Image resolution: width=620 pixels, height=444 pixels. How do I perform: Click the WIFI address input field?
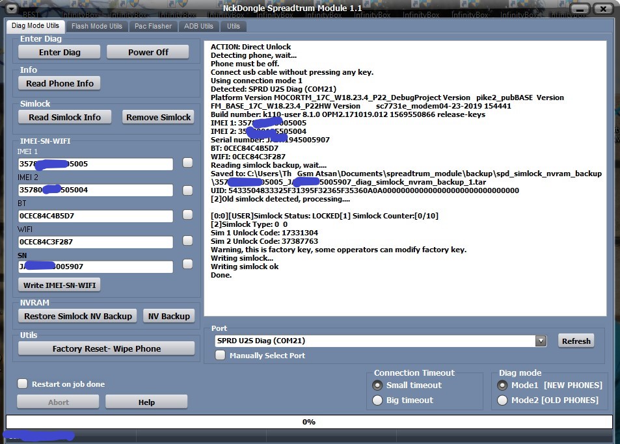tap(95, 242)
